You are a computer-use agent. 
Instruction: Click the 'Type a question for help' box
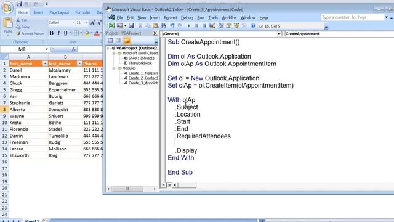coord(352,17)
